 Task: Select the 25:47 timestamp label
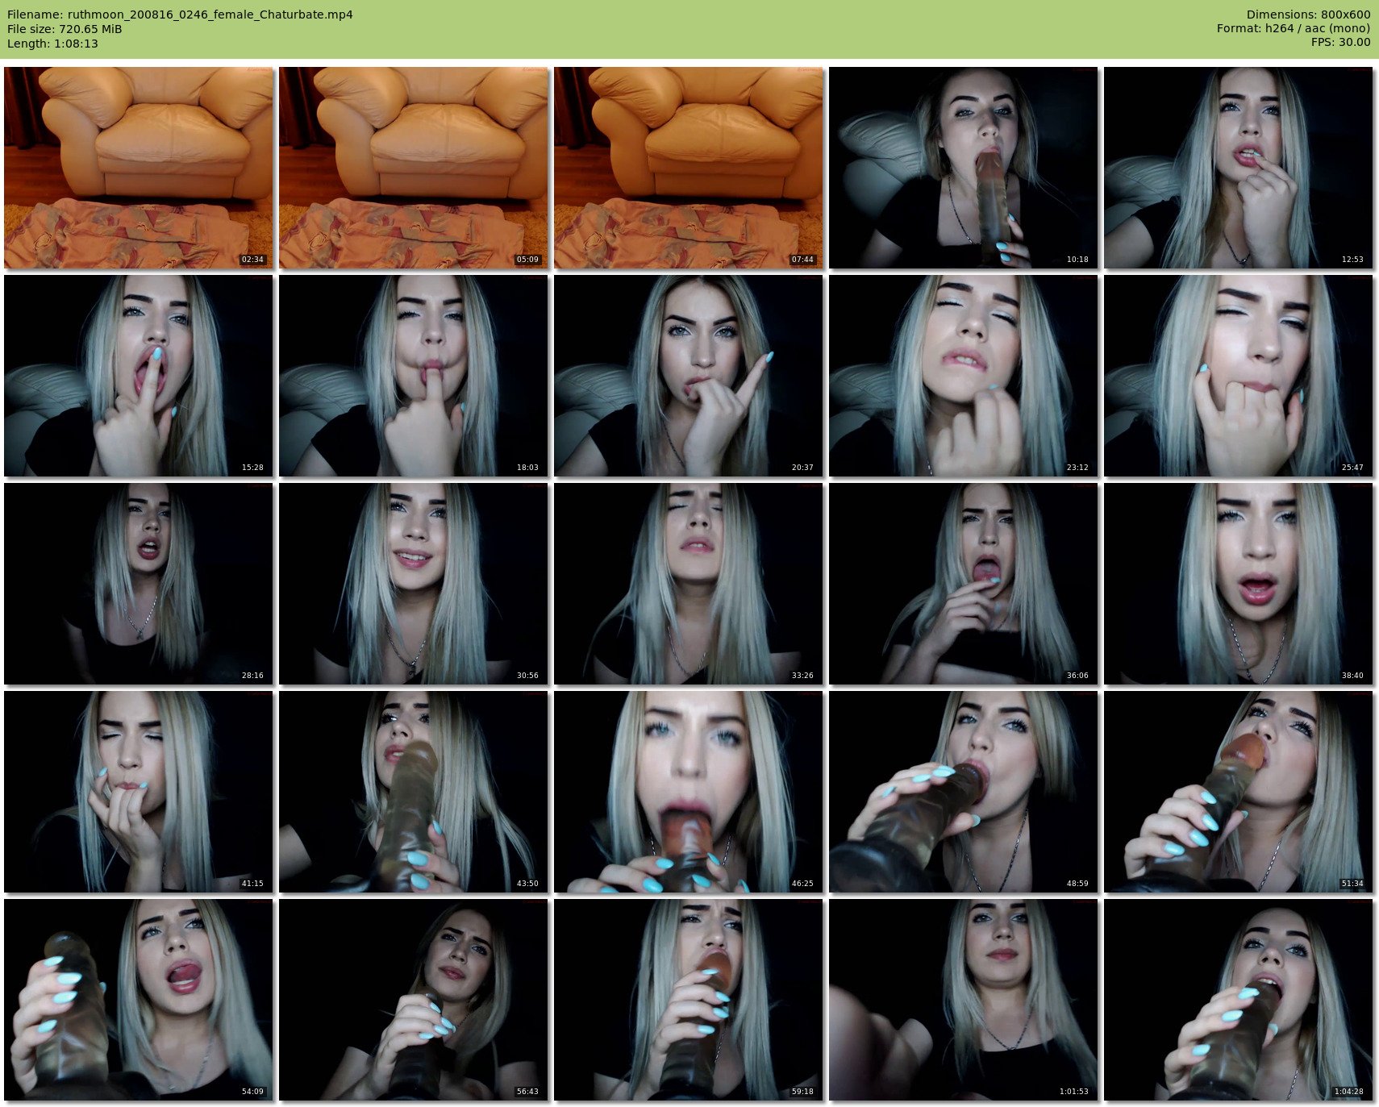tap(1352, 468)
